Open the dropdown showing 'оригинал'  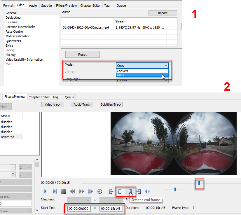[x=16, y=197]
